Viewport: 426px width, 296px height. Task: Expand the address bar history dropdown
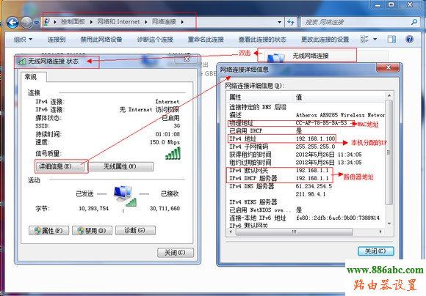[280, 22]
